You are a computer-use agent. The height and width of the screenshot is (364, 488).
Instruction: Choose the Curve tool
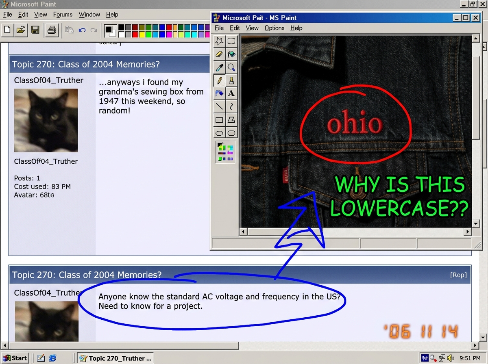click(x=231, y=106)
